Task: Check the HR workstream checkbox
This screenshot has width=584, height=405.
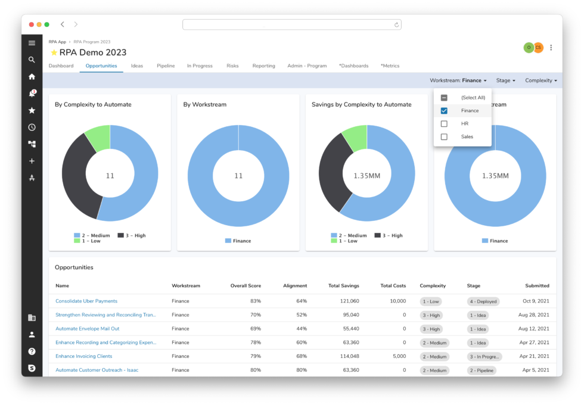Action: click(x=444, y=124)
